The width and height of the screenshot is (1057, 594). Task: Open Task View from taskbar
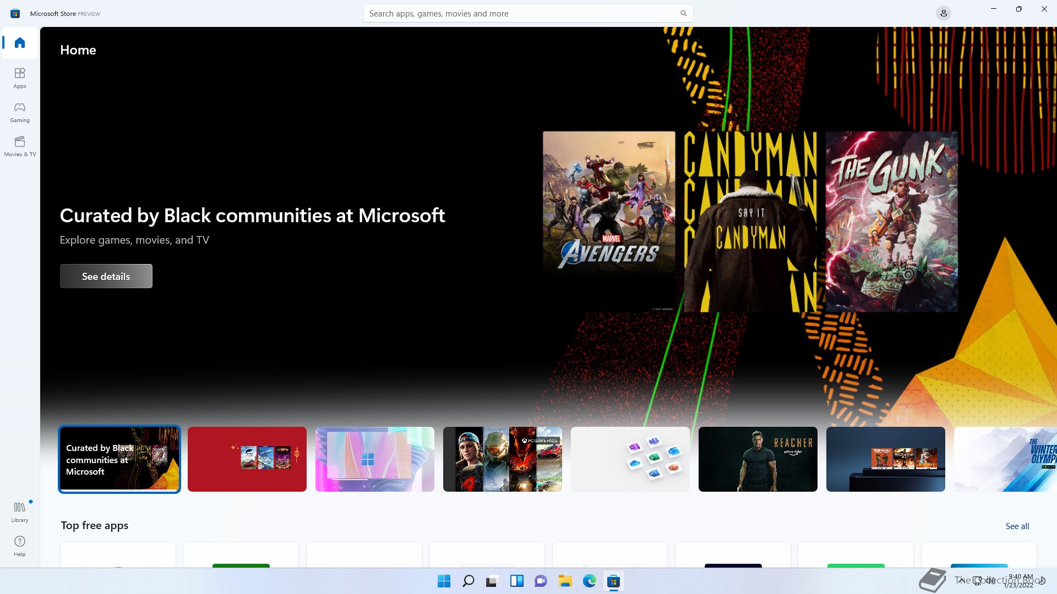[492, 581]
